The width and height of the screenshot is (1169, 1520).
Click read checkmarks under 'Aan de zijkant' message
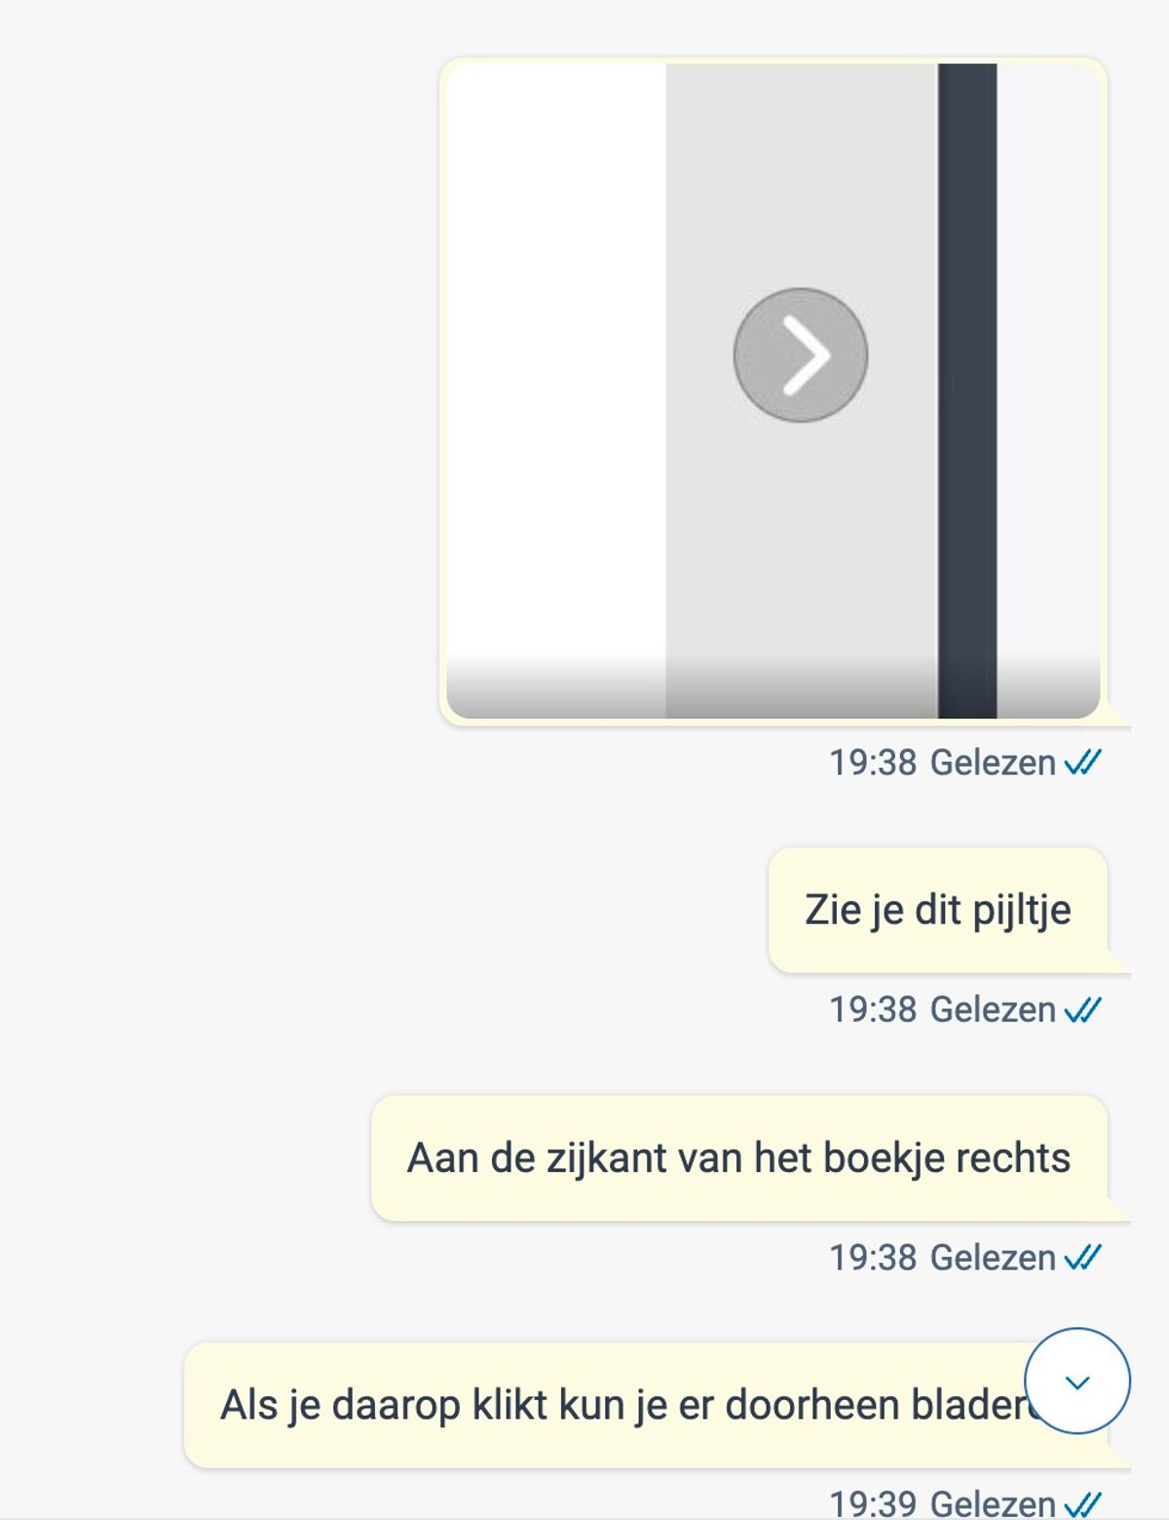click(1083, 1257)
